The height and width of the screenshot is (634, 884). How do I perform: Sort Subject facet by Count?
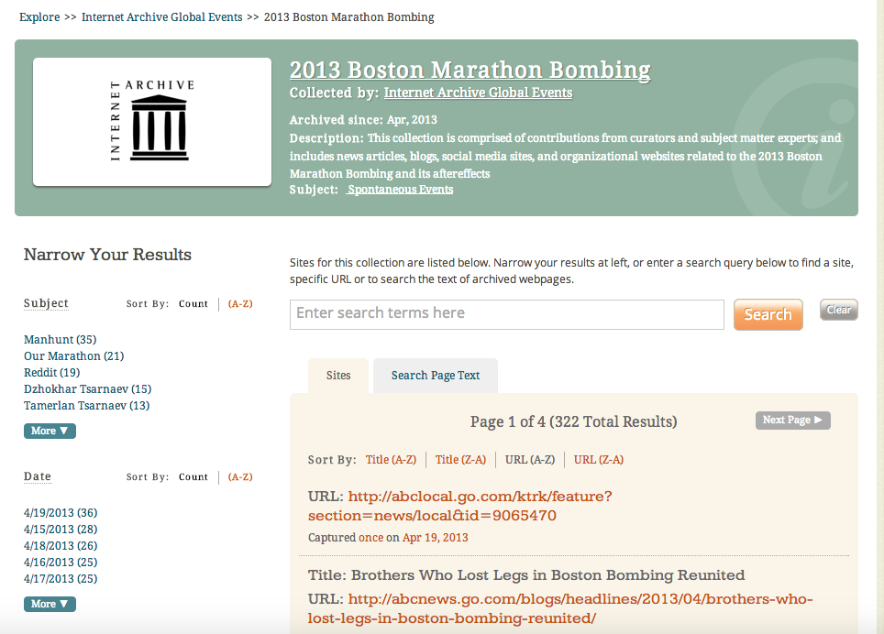click(x=193, y=304)
